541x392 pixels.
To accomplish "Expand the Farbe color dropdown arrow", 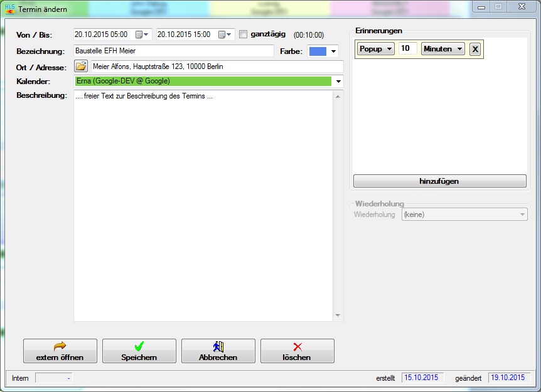I will pyautogui.click(x=333, y=51).
